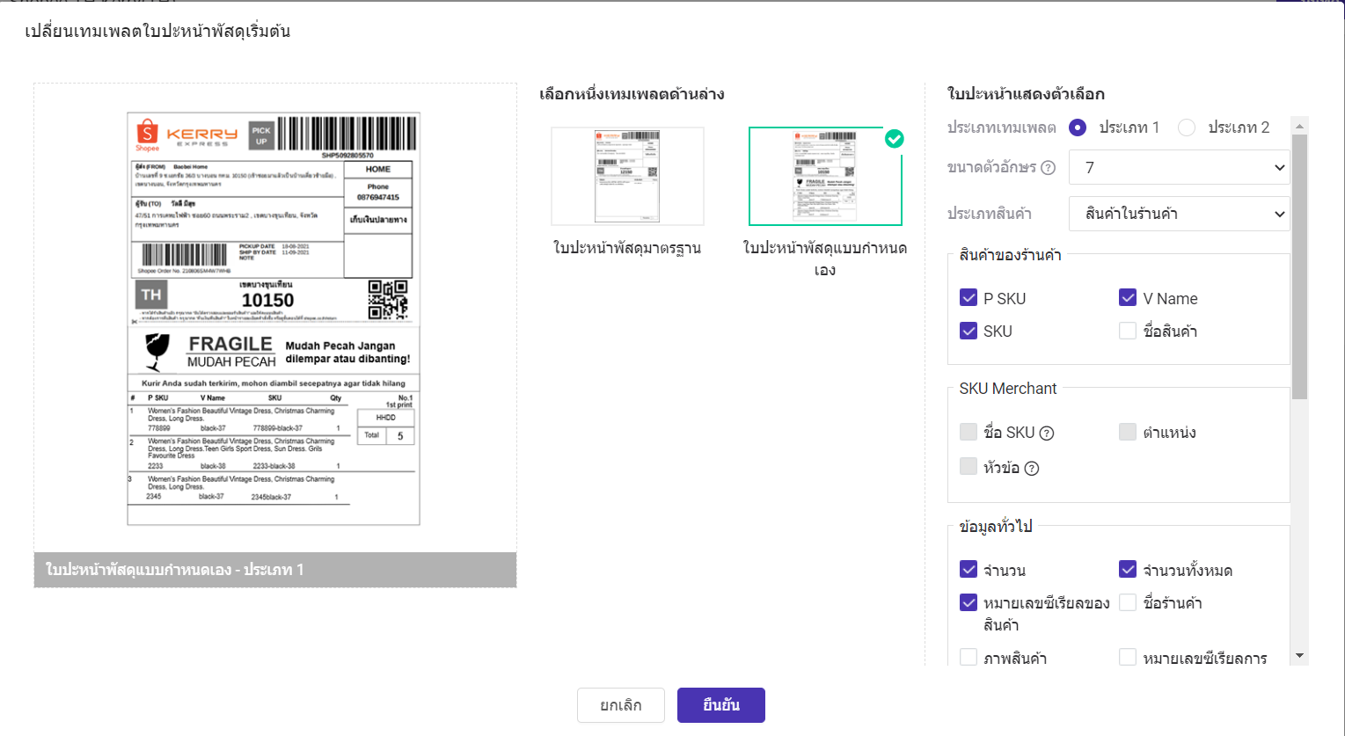Click help icon beside หัวข้อ
1345x736 pixels.
1032,469
